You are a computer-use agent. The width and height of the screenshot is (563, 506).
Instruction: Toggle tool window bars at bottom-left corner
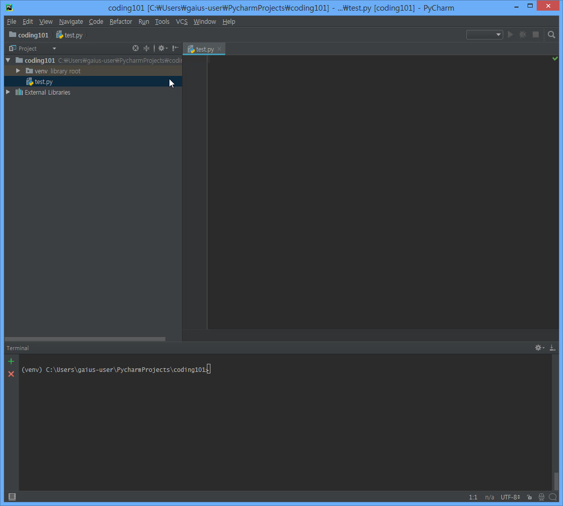coord(12,497)
